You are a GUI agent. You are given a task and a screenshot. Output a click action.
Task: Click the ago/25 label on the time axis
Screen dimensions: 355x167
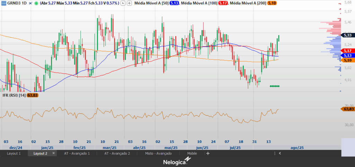297,148
